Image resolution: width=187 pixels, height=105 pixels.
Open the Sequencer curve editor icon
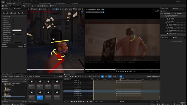pos(121,76)
